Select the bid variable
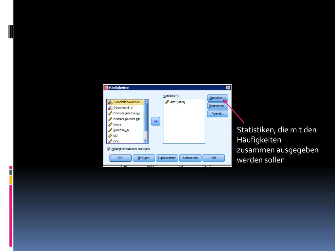This screenshot has height=251, width=335. (125, 136)
